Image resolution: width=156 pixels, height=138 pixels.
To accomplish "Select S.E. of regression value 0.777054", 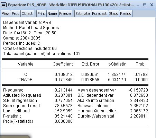I will tap(64, 101).
